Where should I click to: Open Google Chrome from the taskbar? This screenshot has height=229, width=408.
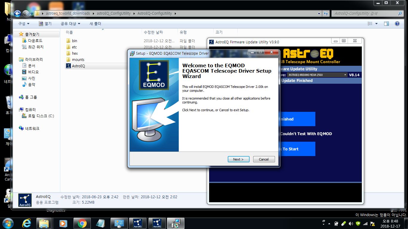pos(82,223)
